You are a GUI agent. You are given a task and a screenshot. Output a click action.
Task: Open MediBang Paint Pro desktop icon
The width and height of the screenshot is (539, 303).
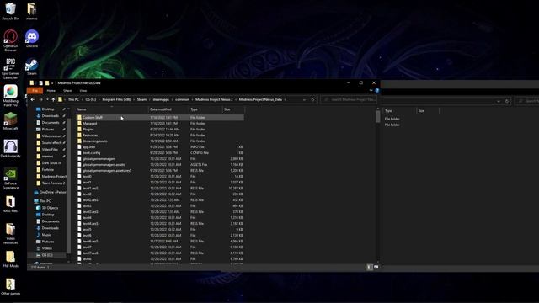(x=10, y=96)
